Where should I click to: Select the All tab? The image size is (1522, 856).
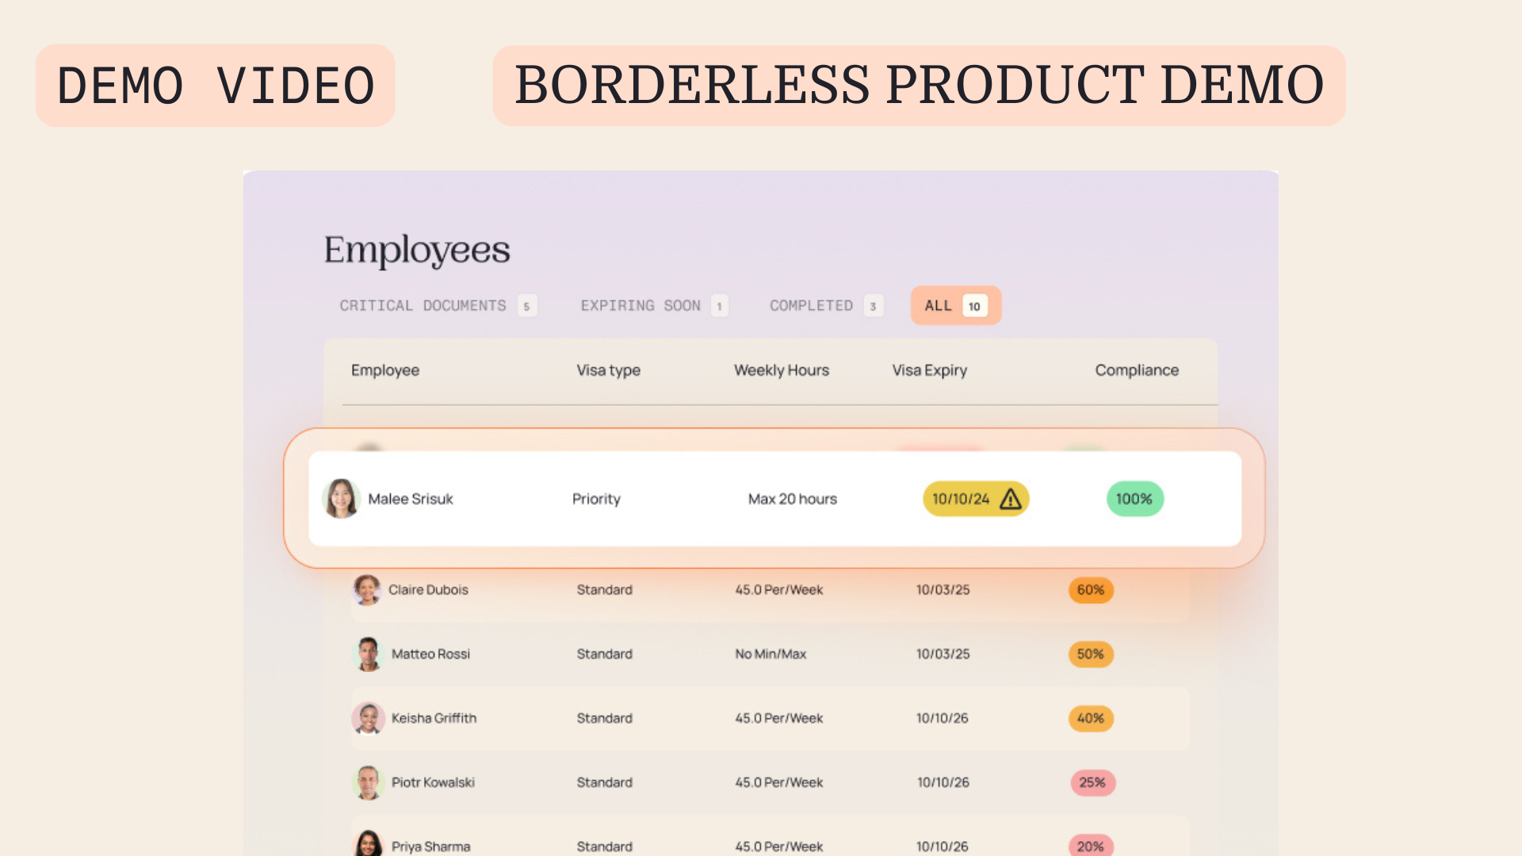click(x=955, y=306)
